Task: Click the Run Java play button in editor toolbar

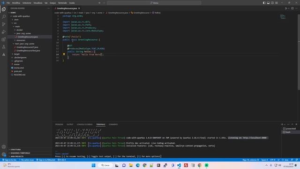Action: coord(286,8)
